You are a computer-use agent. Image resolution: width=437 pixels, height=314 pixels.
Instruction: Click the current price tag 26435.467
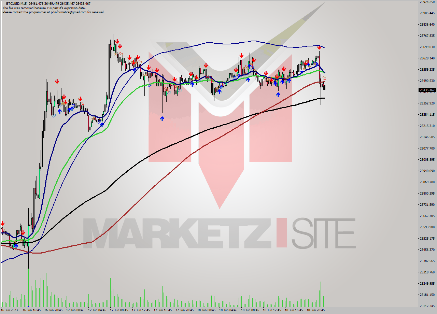(x=427, y=90)
